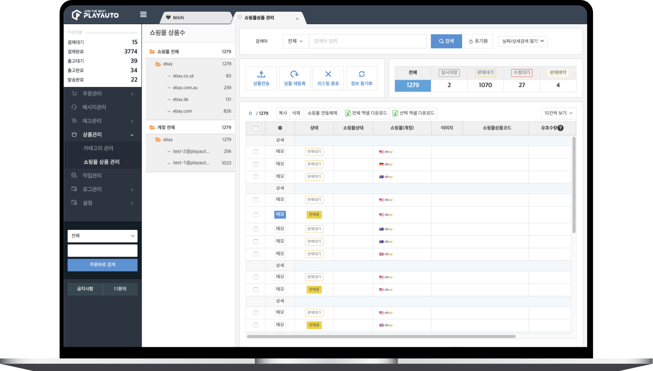Viewport: 653px width, 371px height.
Task: Click the 검색어 입력 search text field
Action: [368, 41]
